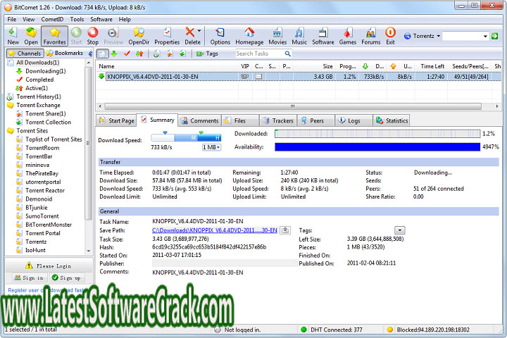This screenshot has height=338, width=507.
Task: Open the Tools menu
Action: [77, 19]
